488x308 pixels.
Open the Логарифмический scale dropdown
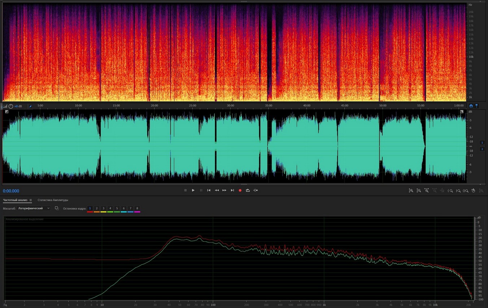click(34, 208)
